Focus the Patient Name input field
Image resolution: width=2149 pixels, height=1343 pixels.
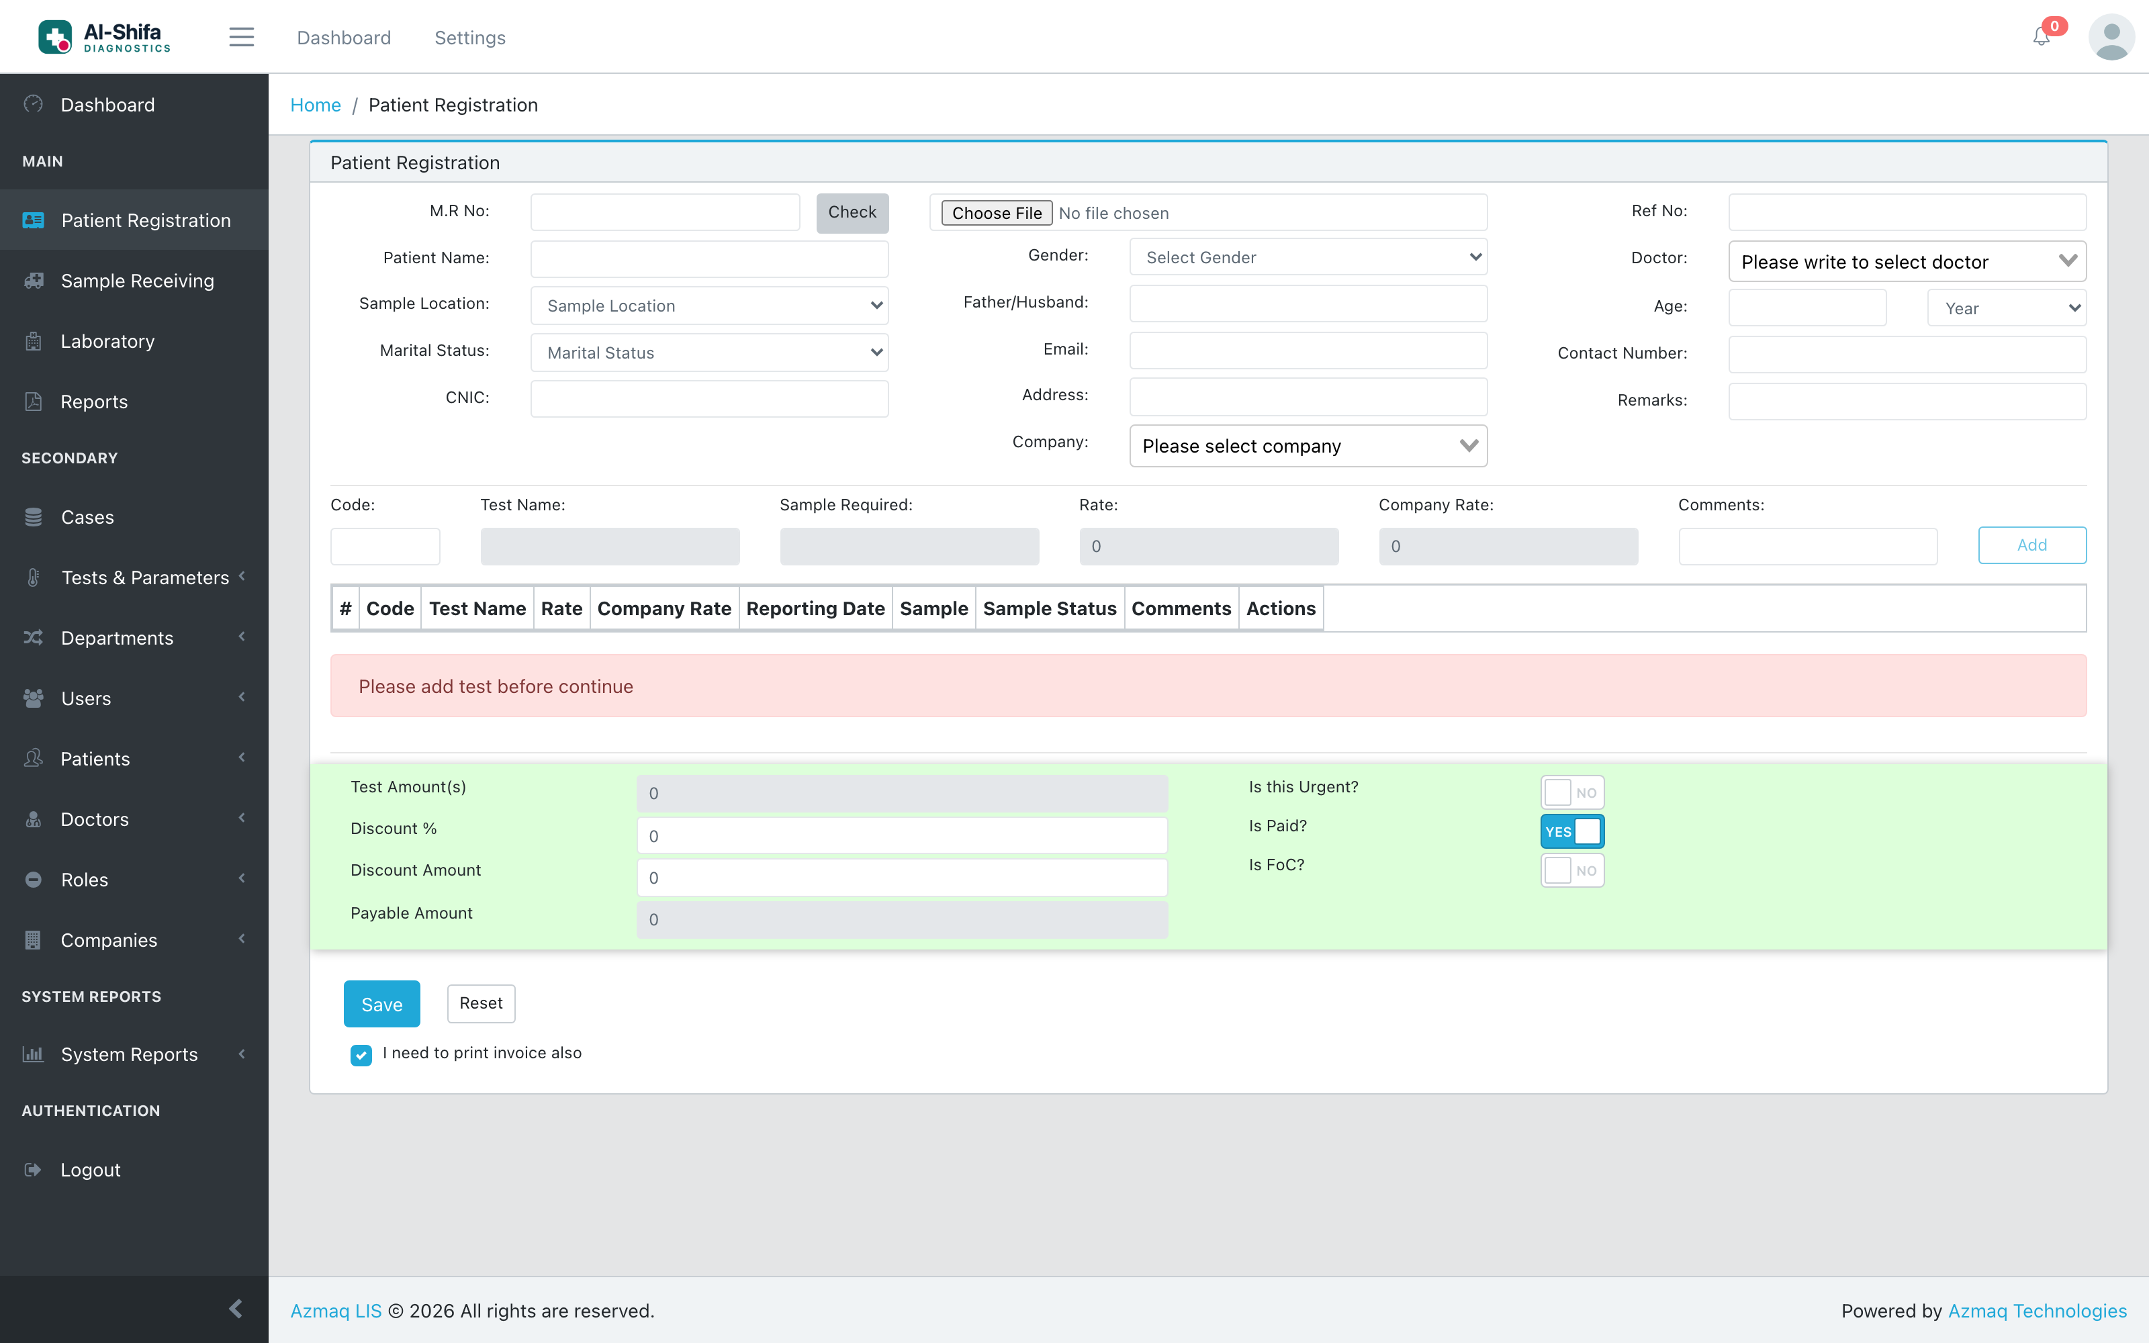710,259
